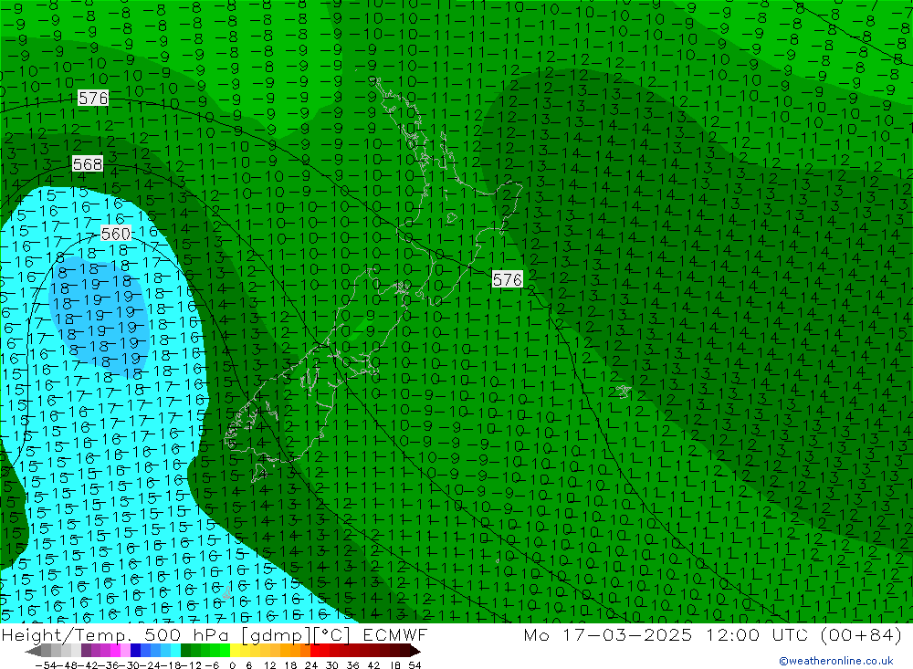Click the 560 contour height label
The height and width of the screenshot is (669, 913).
pyautogui.click(x=116, y=234)
